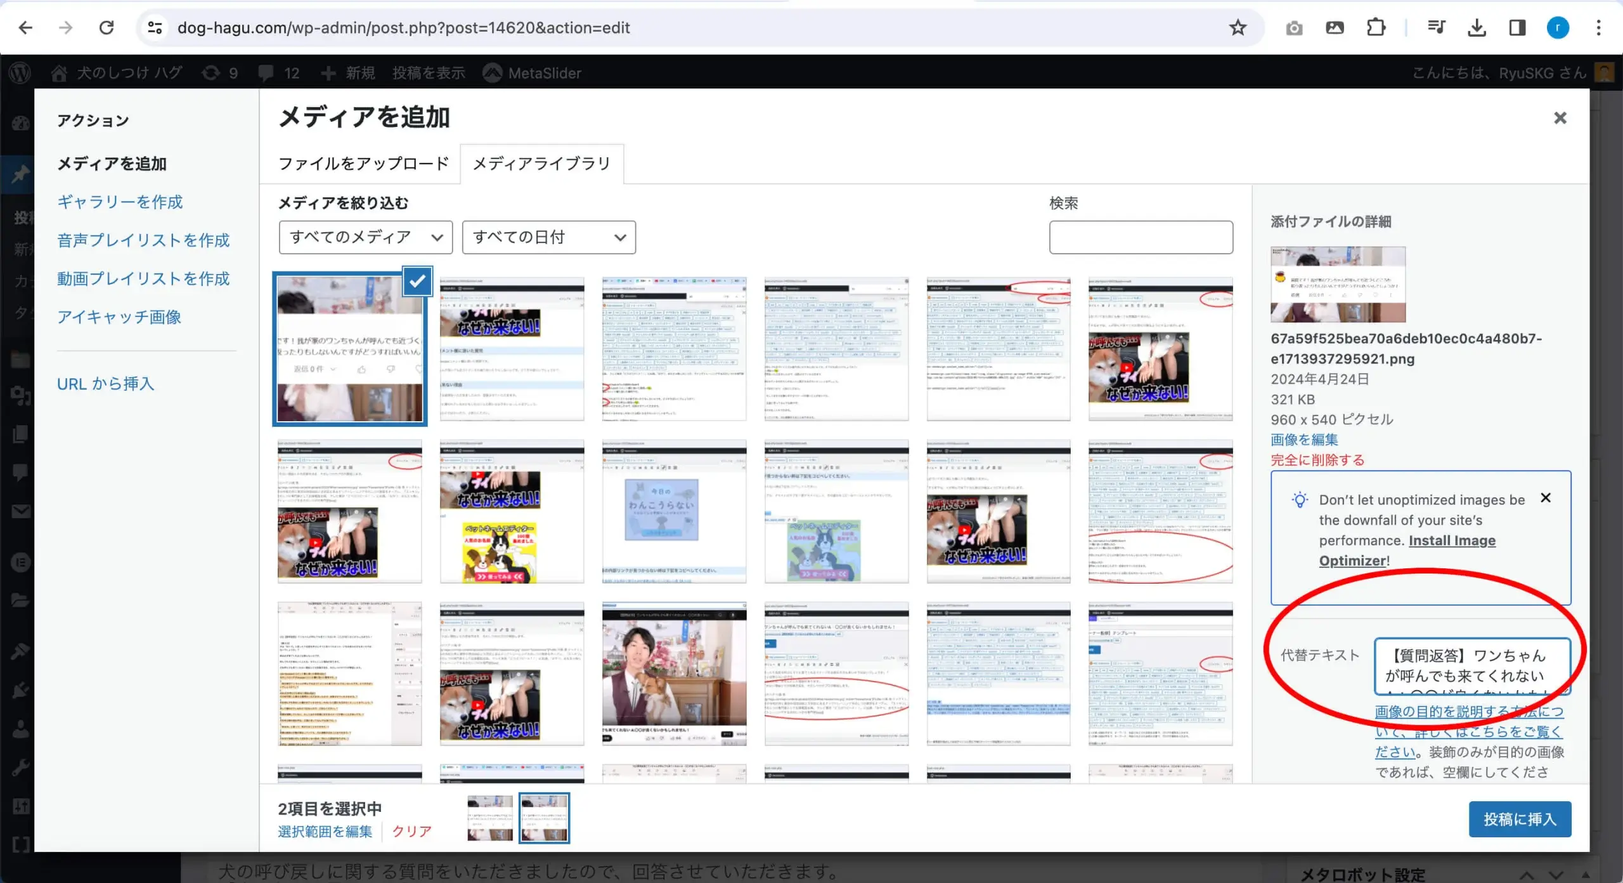
Task: Reload the page with the refresh icon
Action: click(x=107, y=27)
